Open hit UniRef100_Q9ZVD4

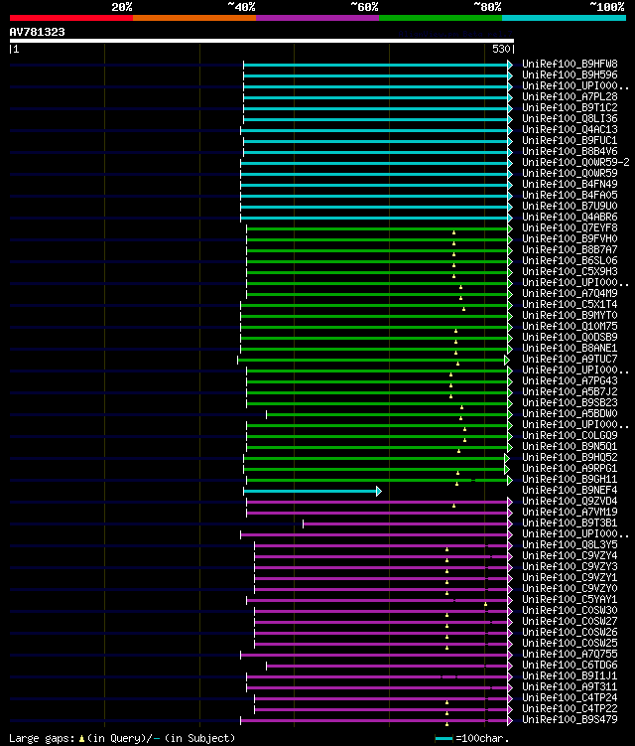point(570,502)
